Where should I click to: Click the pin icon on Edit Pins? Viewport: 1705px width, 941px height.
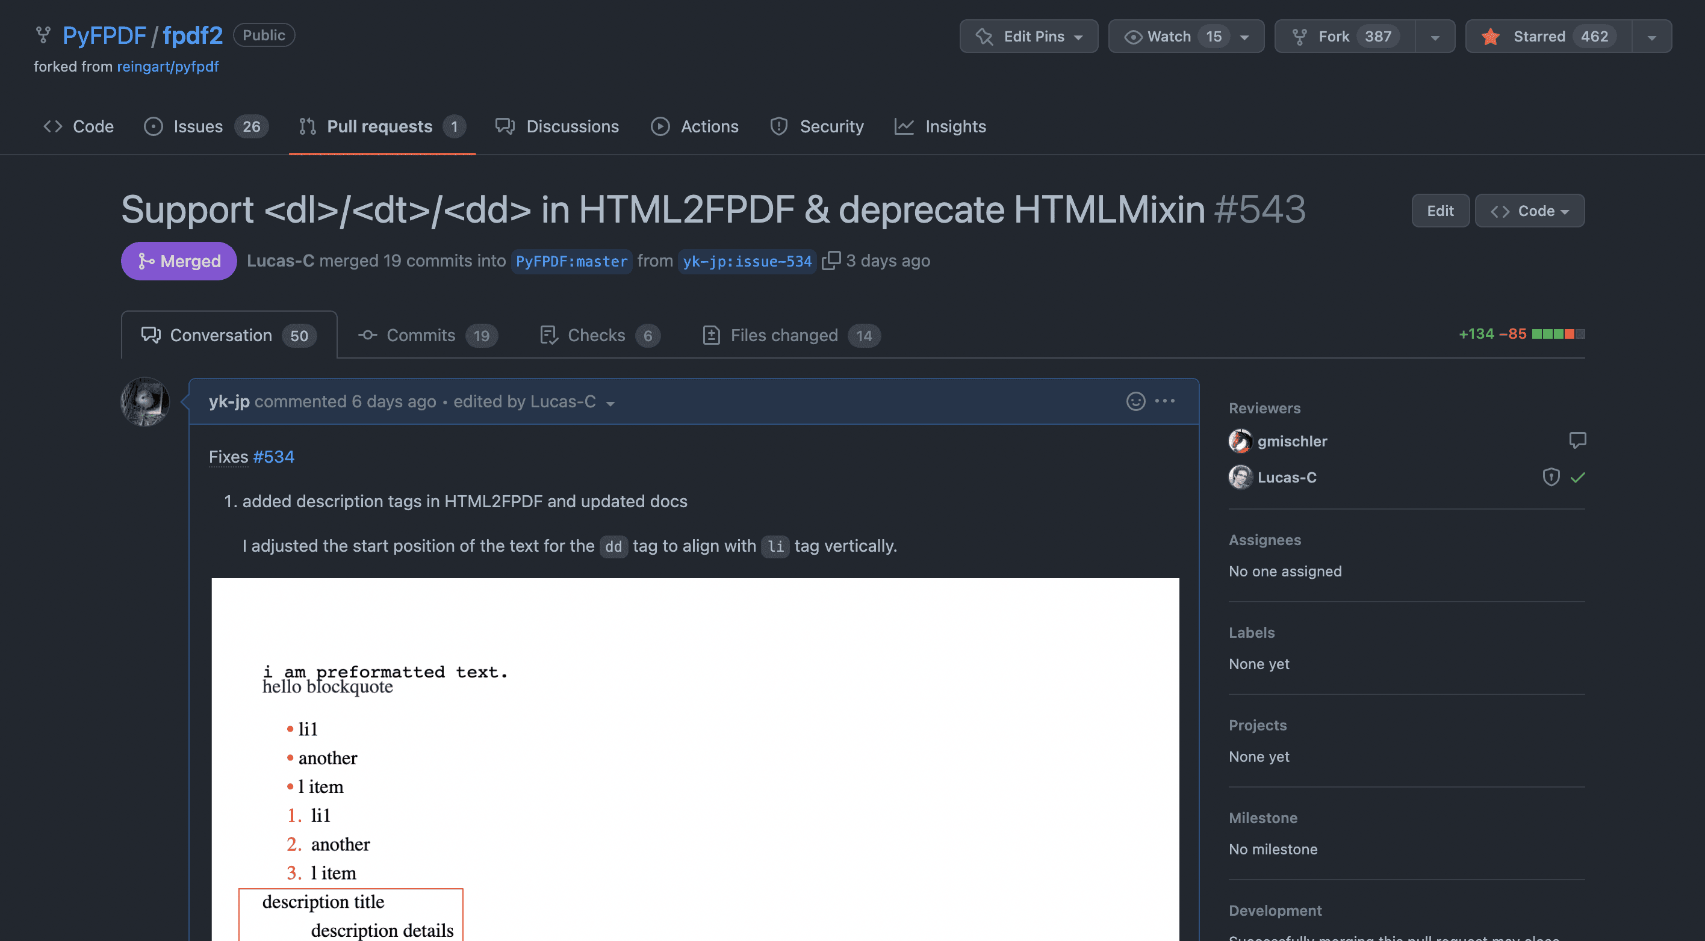pos(984,36)
